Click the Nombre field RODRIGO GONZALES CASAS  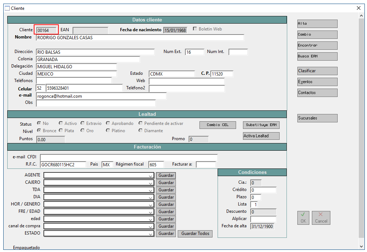pyautogui.click(x=140, y=38)
